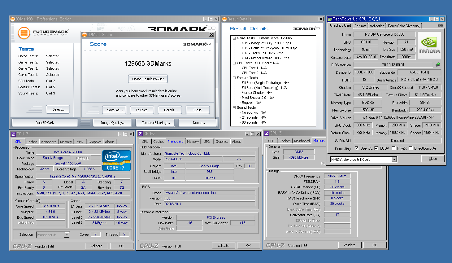Toggle the OpenCL checkbox

tap(357, 148)
